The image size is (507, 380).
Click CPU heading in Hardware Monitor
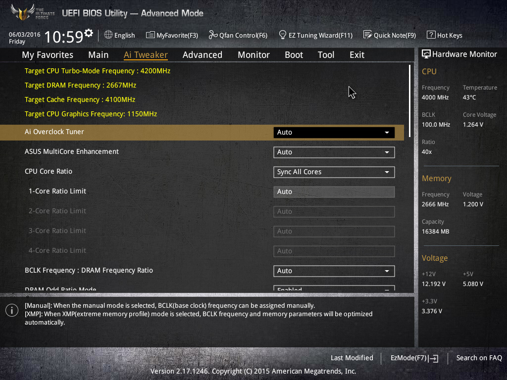click(x=429, y=71)
